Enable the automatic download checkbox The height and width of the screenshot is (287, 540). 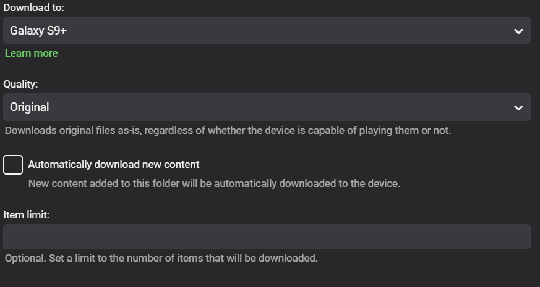pos(13,165)
